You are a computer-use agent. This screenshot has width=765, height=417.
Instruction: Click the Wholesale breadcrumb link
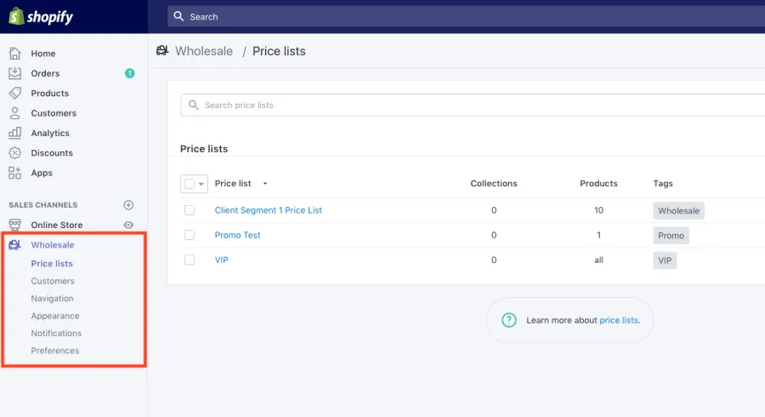click(203, 51)
